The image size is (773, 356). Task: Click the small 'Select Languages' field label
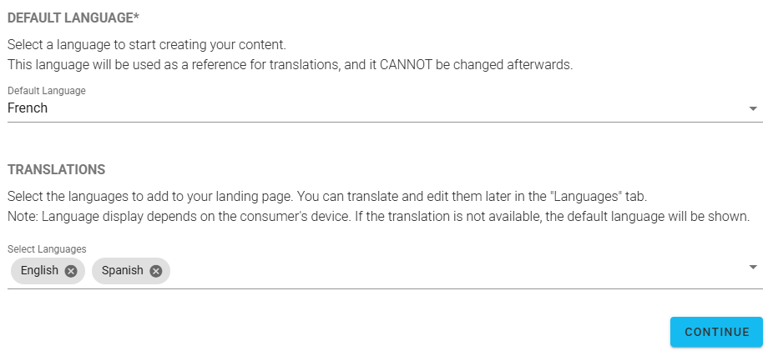click(x=47, y=248)
